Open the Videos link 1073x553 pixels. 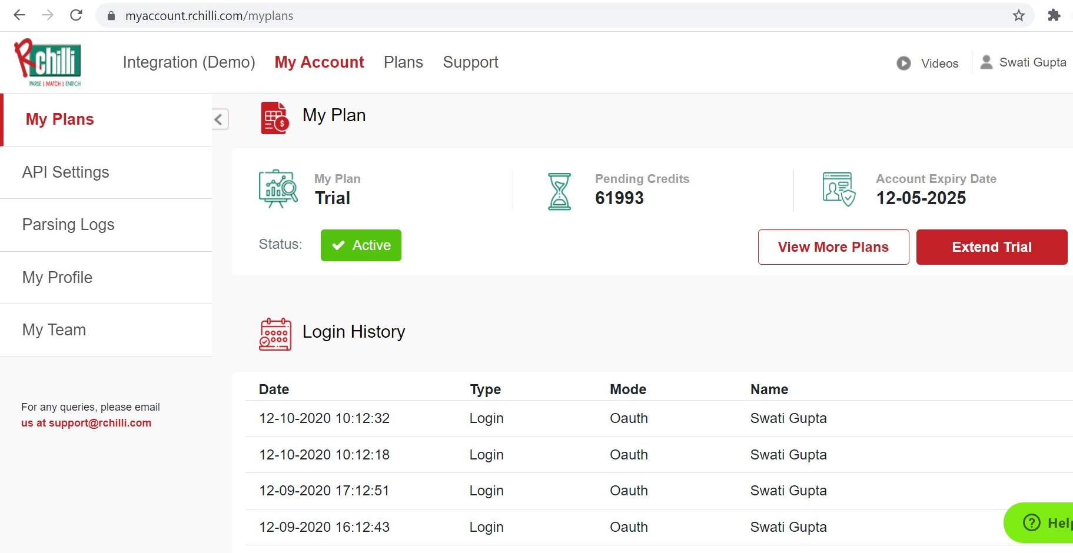click(939, 64)
